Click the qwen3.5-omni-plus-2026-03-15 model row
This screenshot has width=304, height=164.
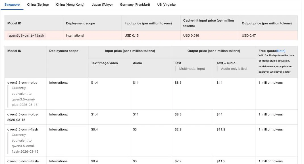(x=151, y=117)
